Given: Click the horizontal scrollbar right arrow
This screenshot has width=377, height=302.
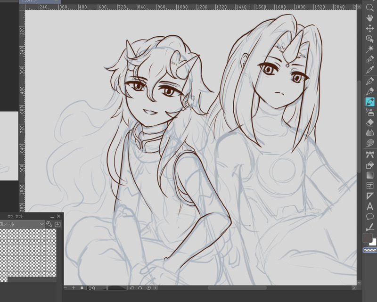Looking at the screenshot, I should [x=354, y=288].
